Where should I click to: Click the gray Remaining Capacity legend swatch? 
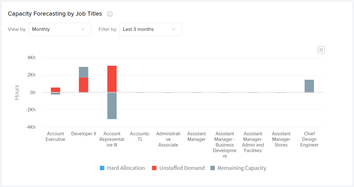pyautogui.click(x=213, y=168)
